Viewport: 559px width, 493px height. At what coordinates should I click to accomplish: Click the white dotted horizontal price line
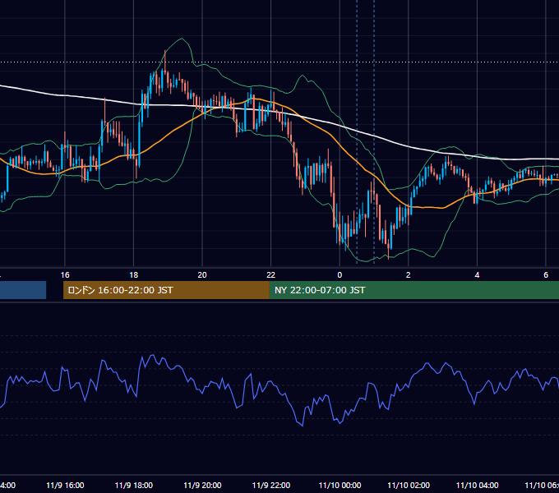279,62
